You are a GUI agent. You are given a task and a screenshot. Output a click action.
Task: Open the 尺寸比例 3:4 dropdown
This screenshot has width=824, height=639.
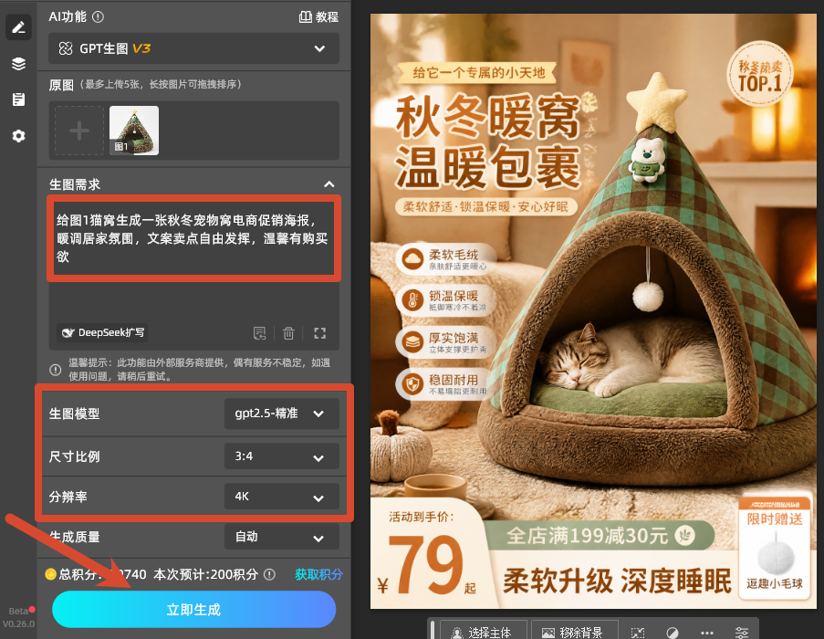(282, 456)
